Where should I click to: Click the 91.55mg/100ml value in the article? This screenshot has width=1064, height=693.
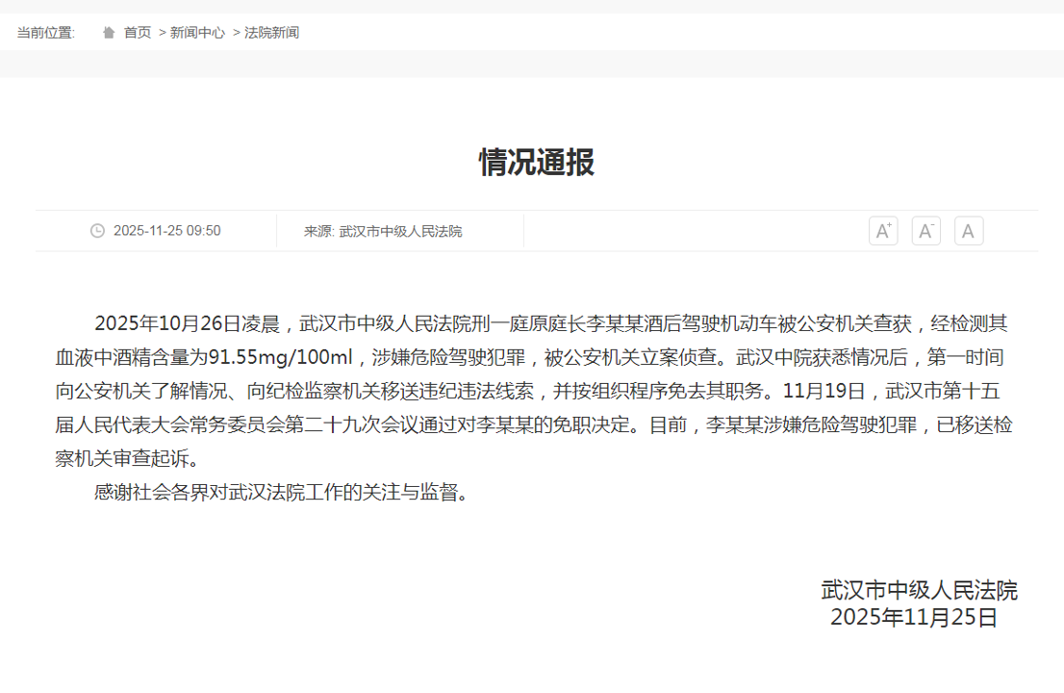tap(282, 358)
